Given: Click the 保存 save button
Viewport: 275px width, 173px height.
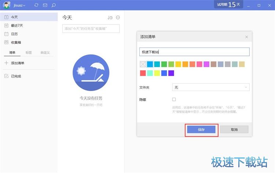Looking at the screenshot, I should coord(201,129).
